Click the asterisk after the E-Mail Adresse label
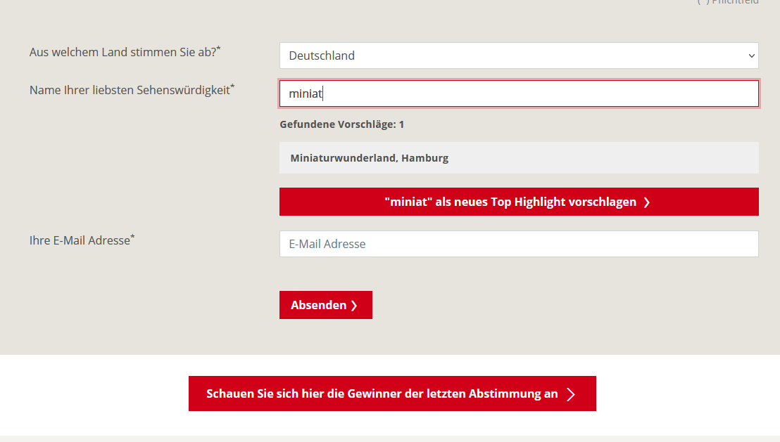The image size is (780, 442). pos(133,237)
